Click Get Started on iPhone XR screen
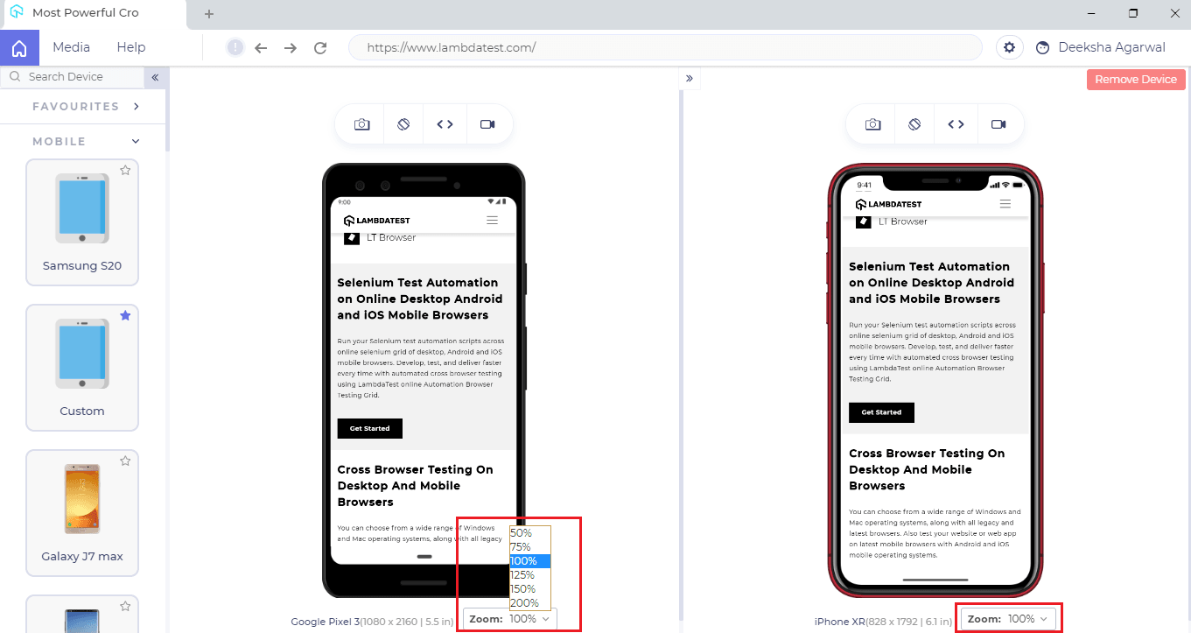This screenshot has height=633, width=1191. point(881,411)
